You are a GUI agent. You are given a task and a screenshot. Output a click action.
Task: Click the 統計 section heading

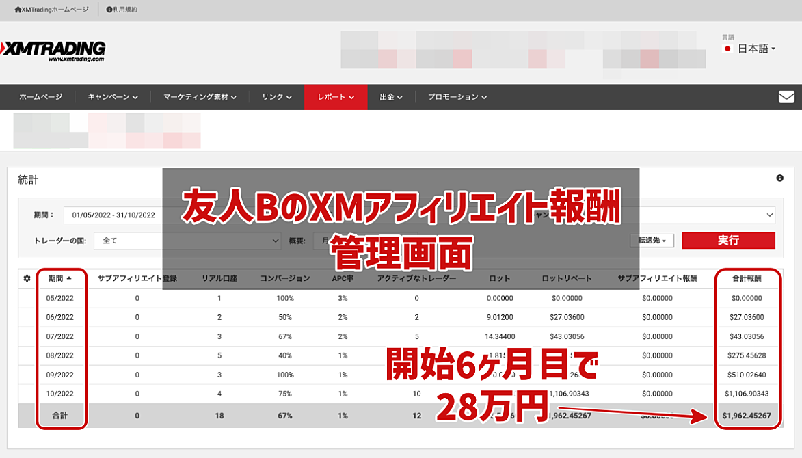click(x=28, y=179)
